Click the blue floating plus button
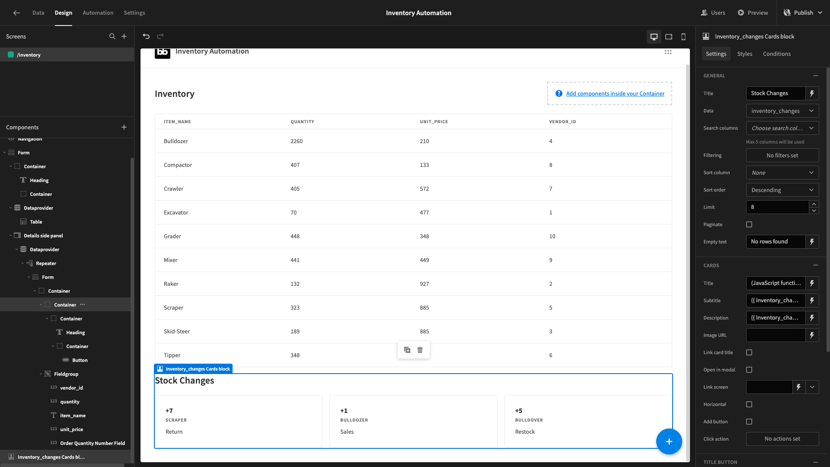This screenshot has height=467, width=830. point(669,441)
